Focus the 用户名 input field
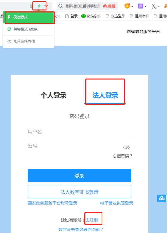This screenshot has height=233, width=167. 79,132
